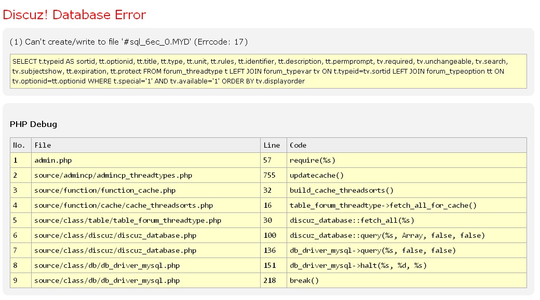The height and width of the screenshot is (300, 540).
Task: Click the 'PHP Debug' section title
Action: pos(33,124)
